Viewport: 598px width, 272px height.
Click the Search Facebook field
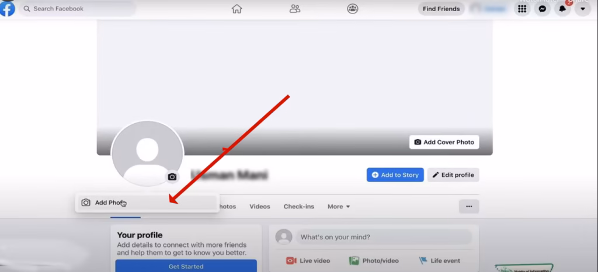[x=78, y=8]
